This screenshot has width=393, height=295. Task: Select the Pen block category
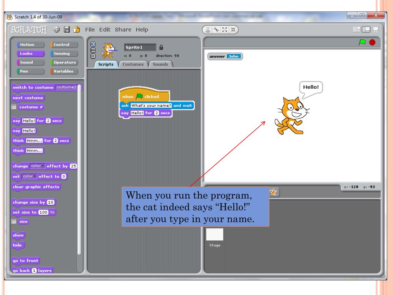(31, 71)
